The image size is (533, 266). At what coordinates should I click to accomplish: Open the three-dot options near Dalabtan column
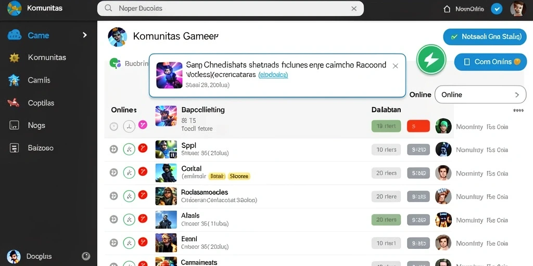point(518,111)
